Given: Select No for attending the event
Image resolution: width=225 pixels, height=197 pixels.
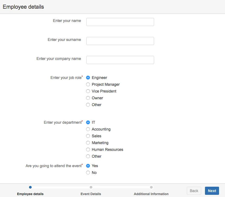Looking at the screenshot, I should (x=88, y=173).
